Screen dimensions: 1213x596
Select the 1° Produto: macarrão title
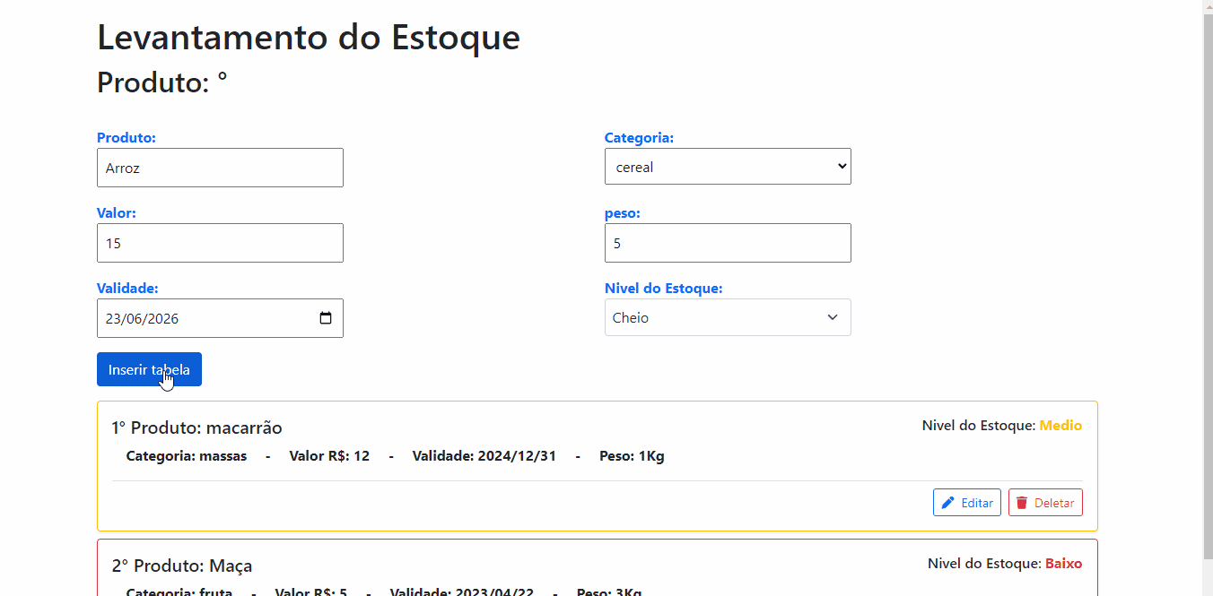[x=196, y=428]
